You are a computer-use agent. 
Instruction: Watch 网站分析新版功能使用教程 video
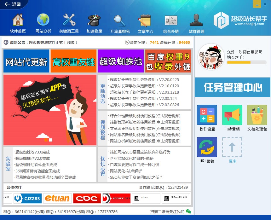pyautogui.click(x=145, y=141)
